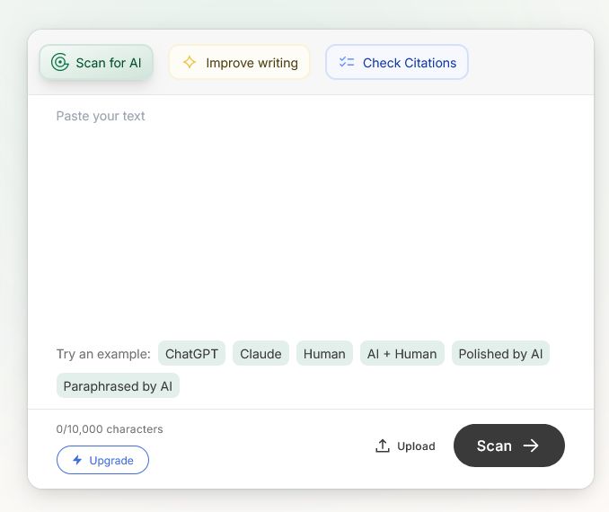Switch to the Improve writing tab
Image resolution: width=609 pixels, height=512 pixels.
point(239,62)
